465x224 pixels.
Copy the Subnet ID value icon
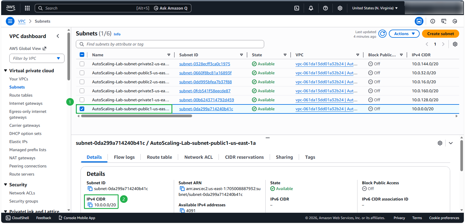(90, 189)
